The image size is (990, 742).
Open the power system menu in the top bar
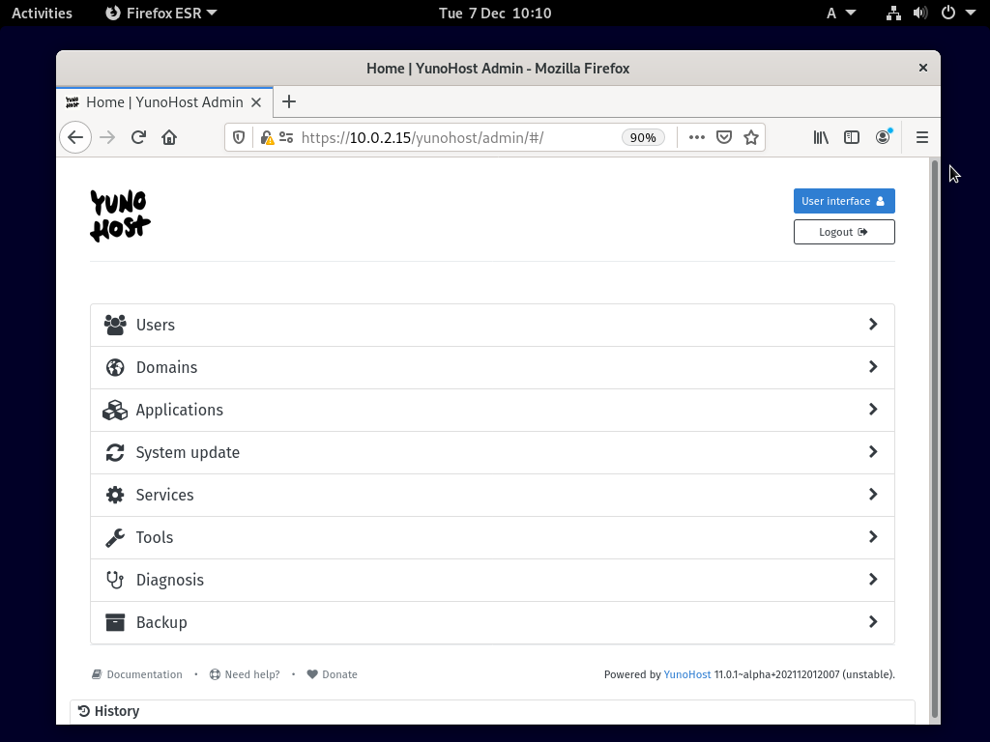pos(958,14)
